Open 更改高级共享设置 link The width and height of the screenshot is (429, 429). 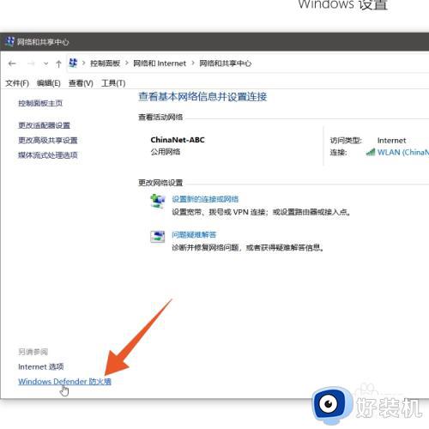pyautogui.click(x=48, y=141)
